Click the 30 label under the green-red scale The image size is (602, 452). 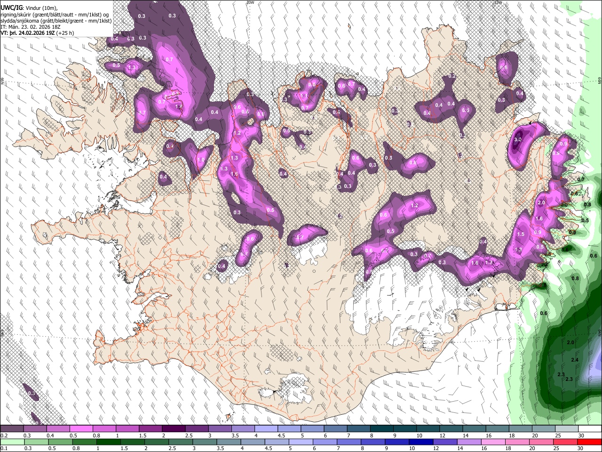(581, 448)
